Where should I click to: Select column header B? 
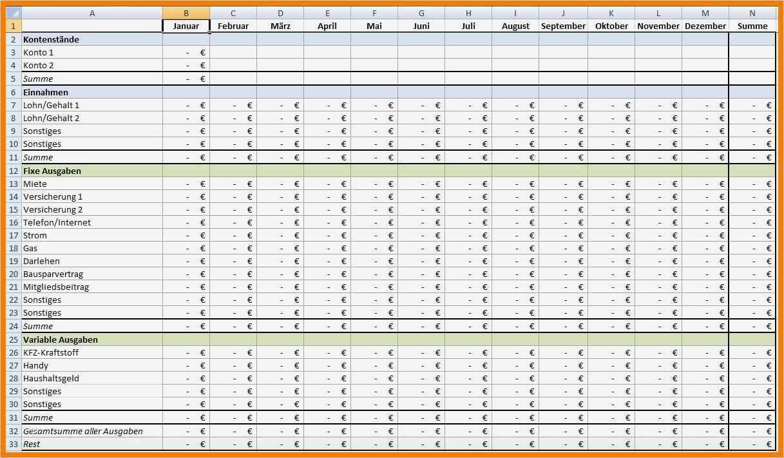186,12
